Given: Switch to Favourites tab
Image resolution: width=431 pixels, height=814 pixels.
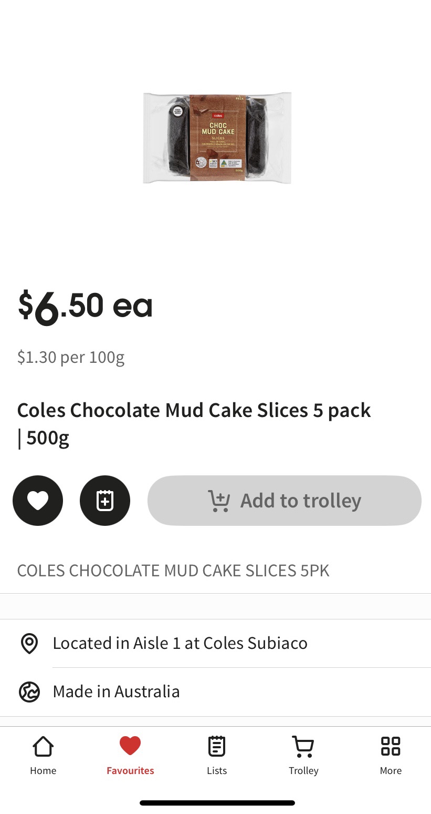Looking at the screenshot, I should click(130, 756).
